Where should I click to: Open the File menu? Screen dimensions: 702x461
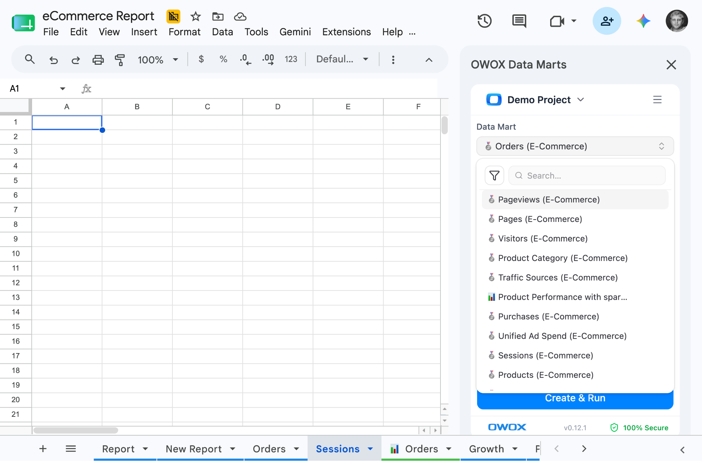point(51,32)
